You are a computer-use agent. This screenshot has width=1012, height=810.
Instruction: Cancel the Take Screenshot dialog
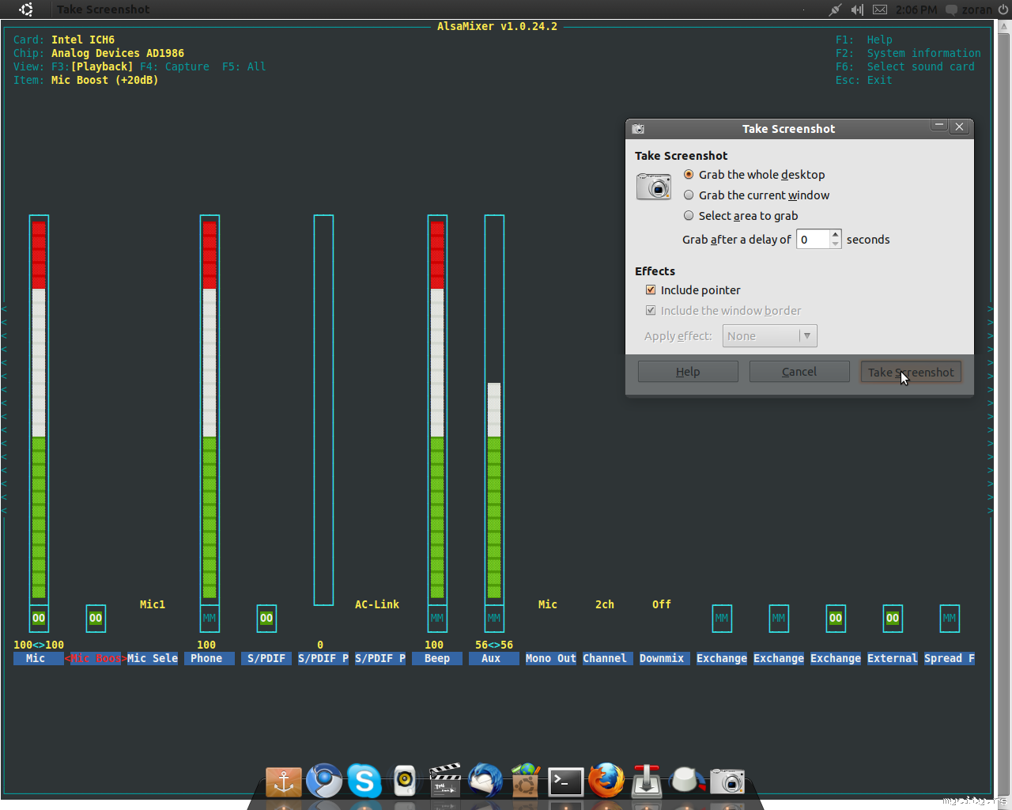coord(799,372)
